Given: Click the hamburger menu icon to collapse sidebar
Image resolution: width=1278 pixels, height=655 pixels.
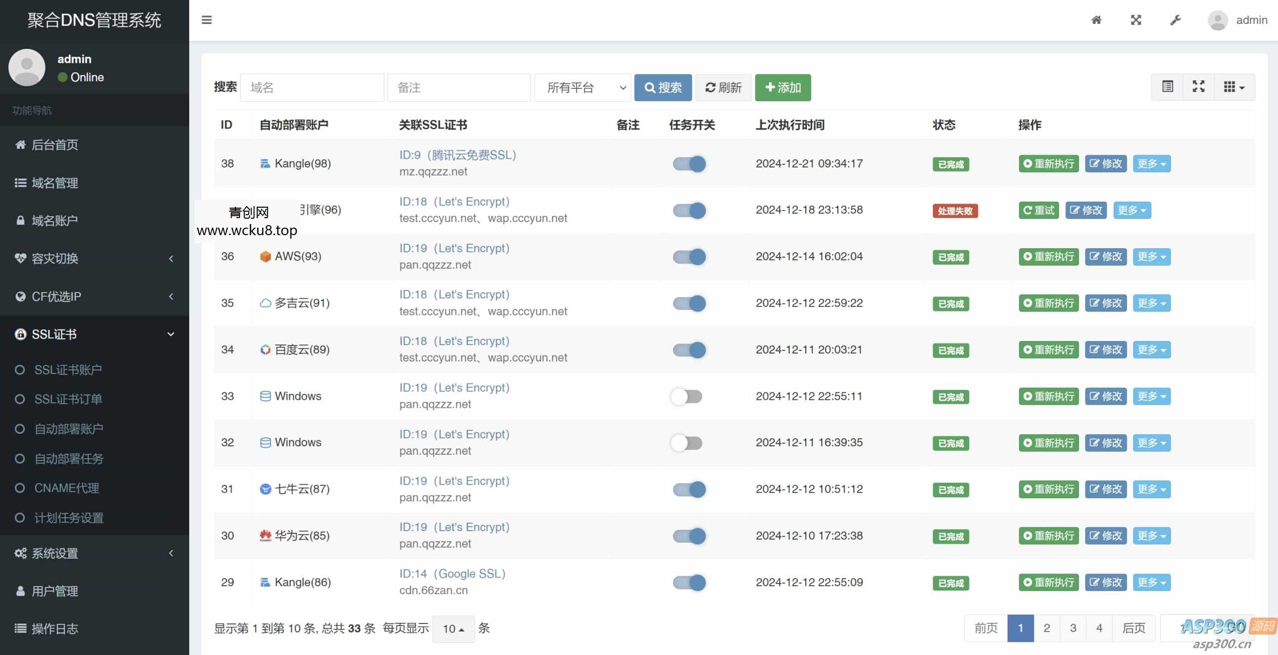Looking at the screenshot, I should tap(207, 20).
